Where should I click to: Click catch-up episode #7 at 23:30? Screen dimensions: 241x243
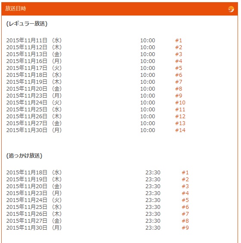pyautogui.click(x=185, y=214)
